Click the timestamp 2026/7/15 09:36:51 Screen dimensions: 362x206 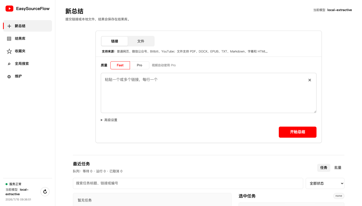[18, 199]
